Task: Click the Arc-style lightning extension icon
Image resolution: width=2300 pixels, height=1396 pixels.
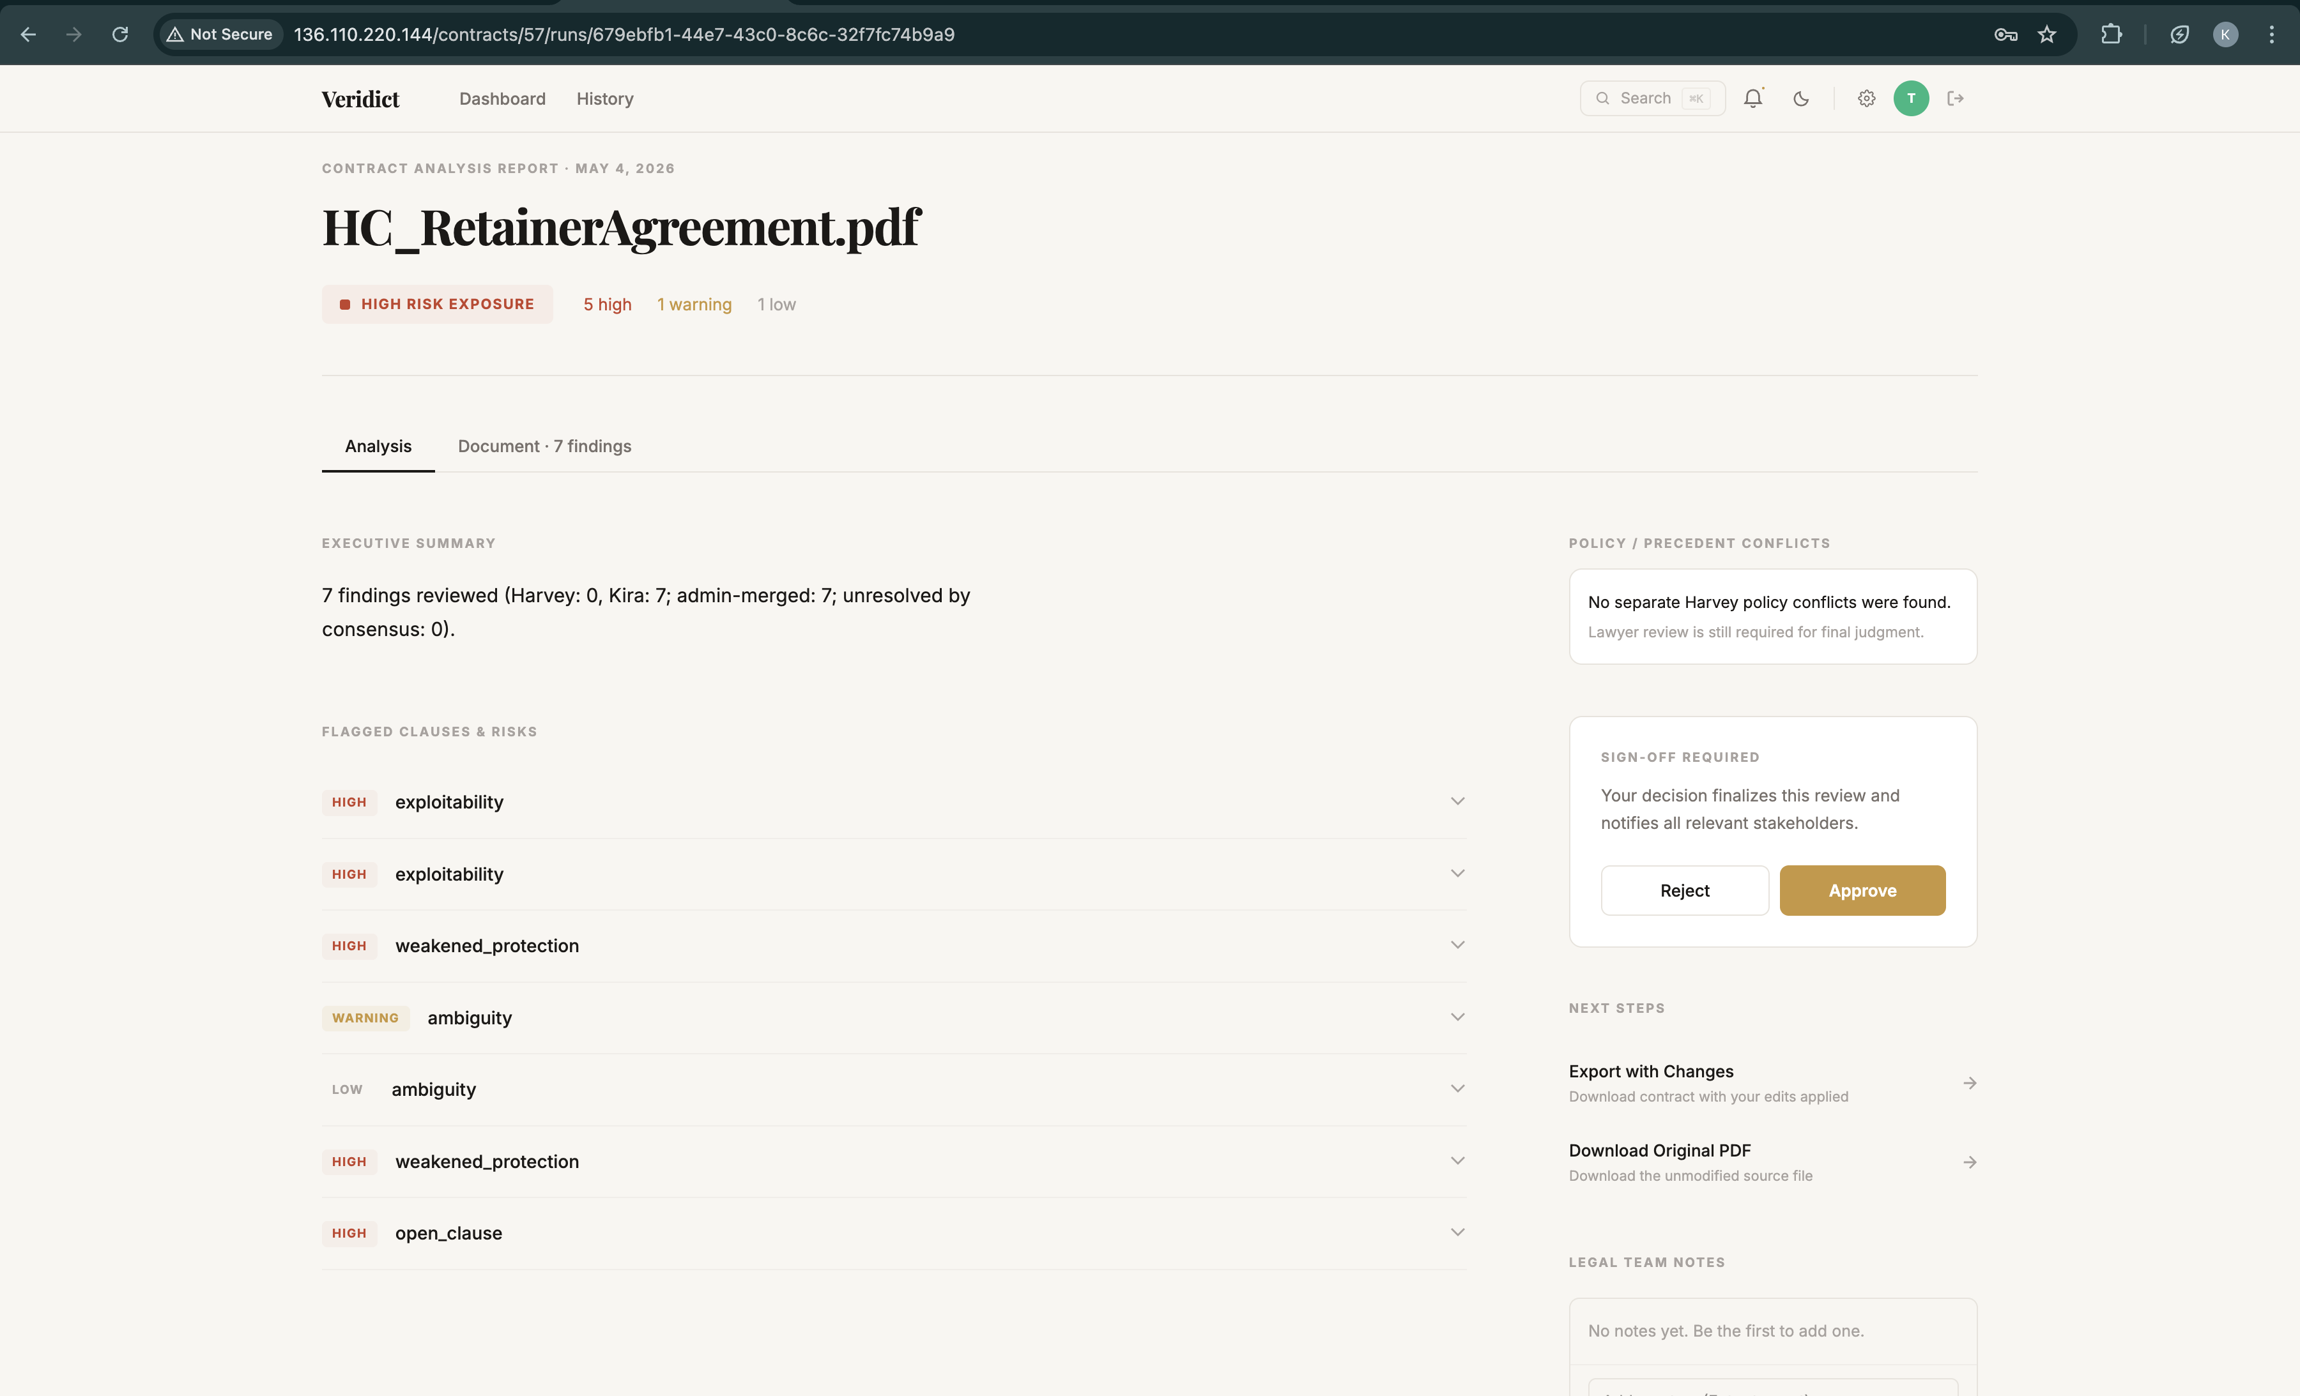Action: (2180, 34)
